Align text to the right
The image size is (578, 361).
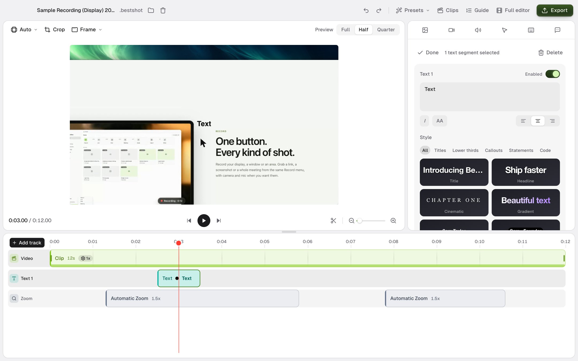(x=552, y=121)
